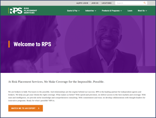Click the orange search magnifier icon
Viewport: 156px width, 118px height.
(x=145, y=3)
